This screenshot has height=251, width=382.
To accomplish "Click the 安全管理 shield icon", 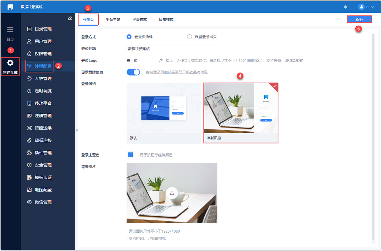I will click(x=29, y=165).
